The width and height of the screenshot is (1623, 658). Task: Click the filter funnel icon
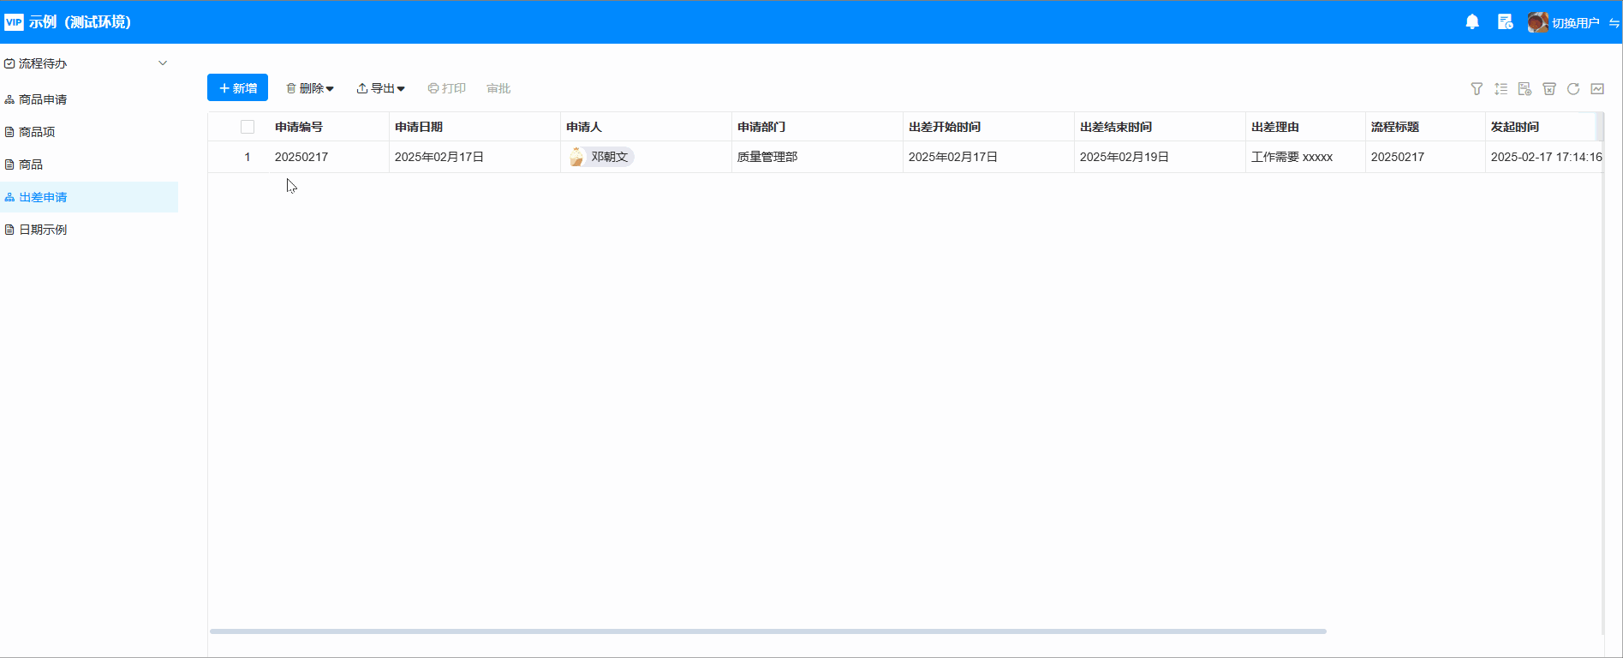click(1477, 89)
